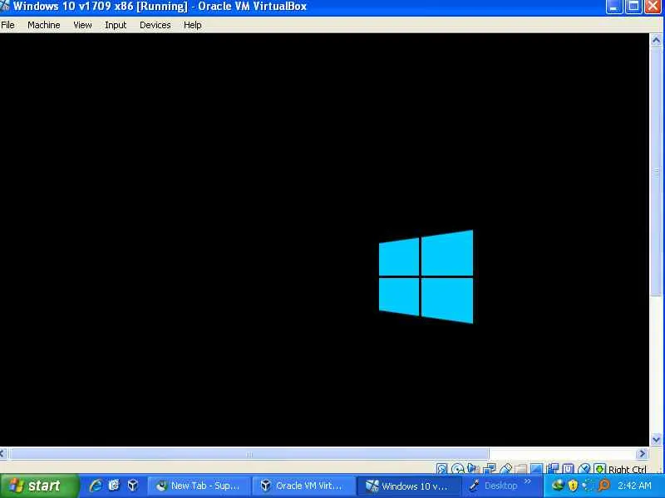665x498 pixels.
Task: Click the hard disk activity indicator icon
Action: click(x=442, y=469)
